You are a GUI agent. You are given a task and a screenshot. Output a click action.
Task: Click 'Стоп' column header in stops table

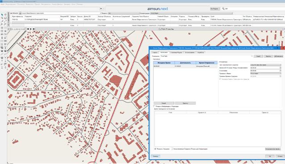170,112
